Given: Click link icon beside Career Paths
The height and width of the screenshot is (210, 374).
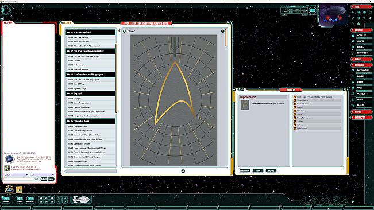Looking at the screenshot, I should 295,100.
